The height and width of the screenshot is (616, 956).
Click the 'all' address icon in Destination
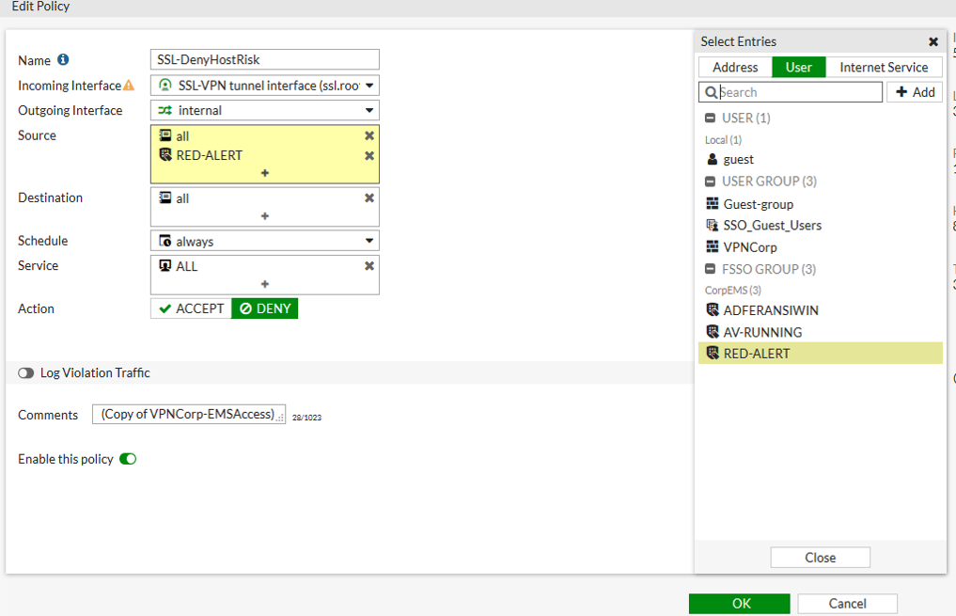pyautogui.click(x=165, y=197)
